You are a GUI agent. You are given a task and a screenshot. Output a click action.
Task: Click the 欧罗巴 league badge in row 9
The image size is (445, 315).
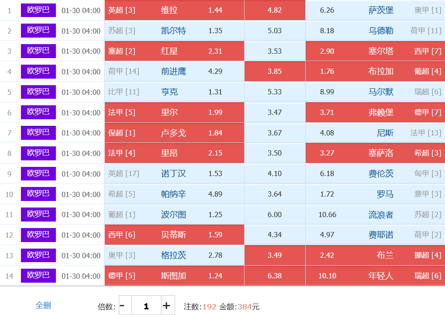click(x=38, y=173)
